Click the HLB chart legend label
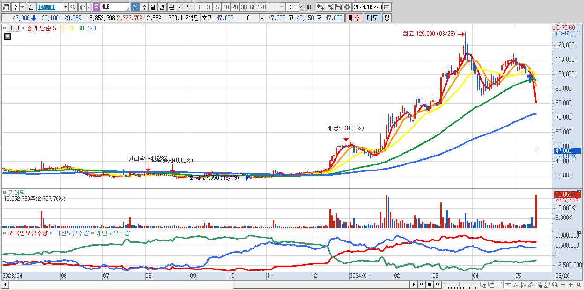584x290 pixels. pos(13,28)
